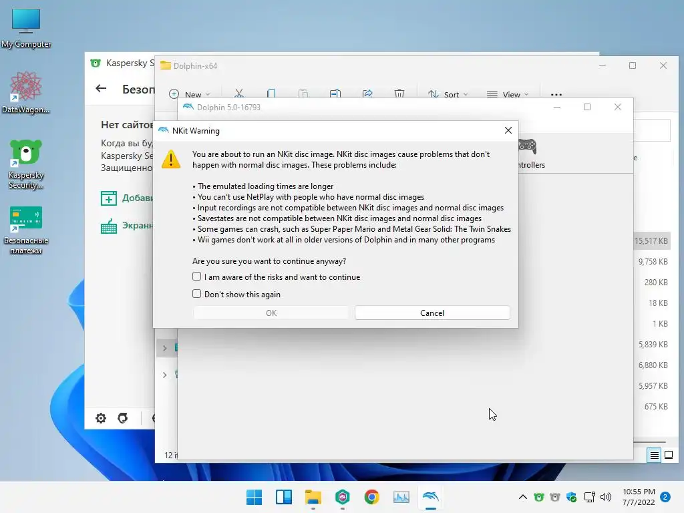This screenshot has height=513, width=684.
Task: Launch Google Chrome from the taskbar
Action: tap(371, 497)
